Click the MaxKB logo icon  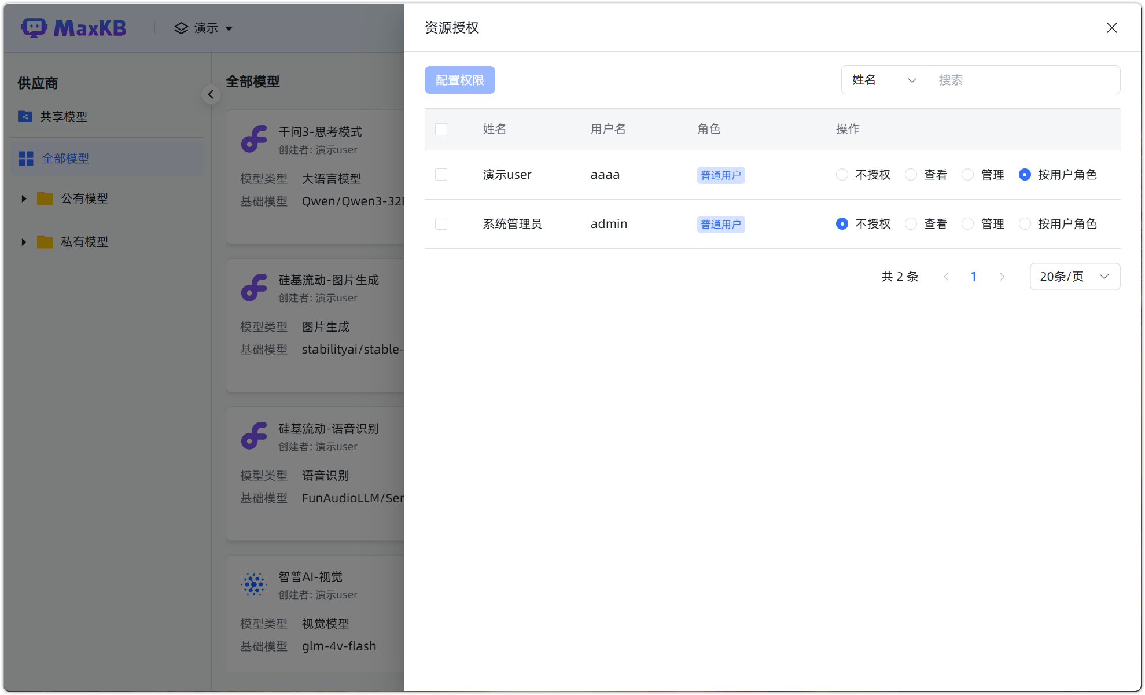point(34,27)
